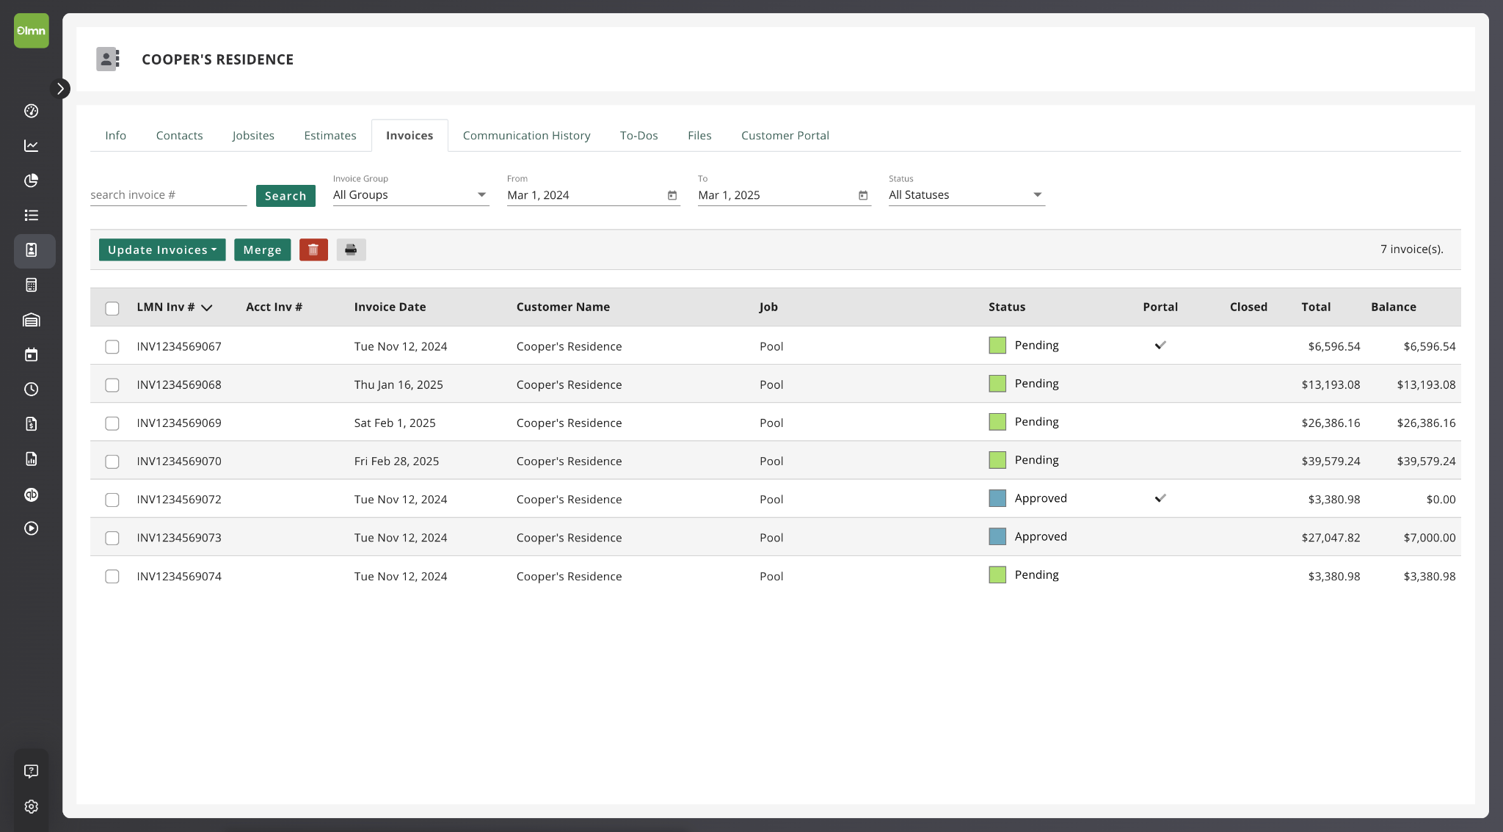The width and height of the screenshot is (1503, 832).
Task: Open the garage icon in sidebar
Action: 32,320
